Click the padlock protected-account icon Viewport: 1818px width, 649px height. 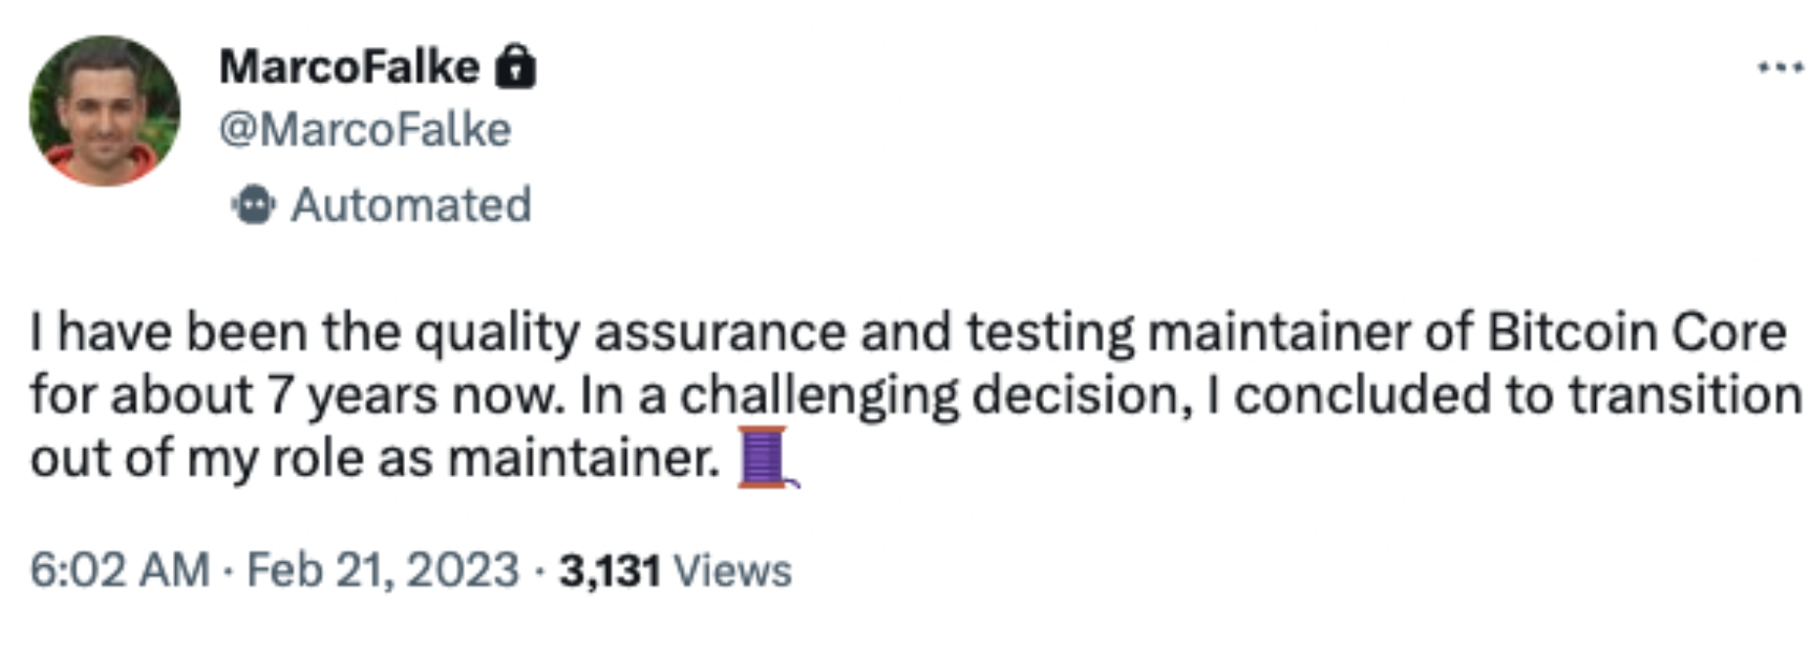click(x=516, y=67)
